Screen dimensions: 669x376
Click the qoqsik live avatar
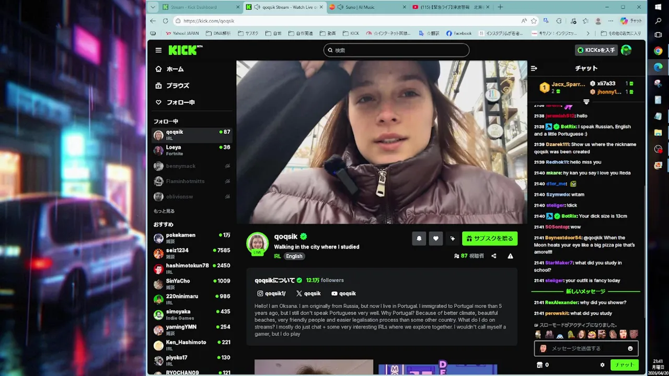pyautogui.click(x=257, y=244)
